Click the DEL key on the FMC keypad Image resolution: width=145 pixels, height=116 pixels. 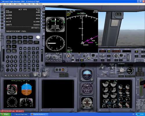tap(29, 70)
